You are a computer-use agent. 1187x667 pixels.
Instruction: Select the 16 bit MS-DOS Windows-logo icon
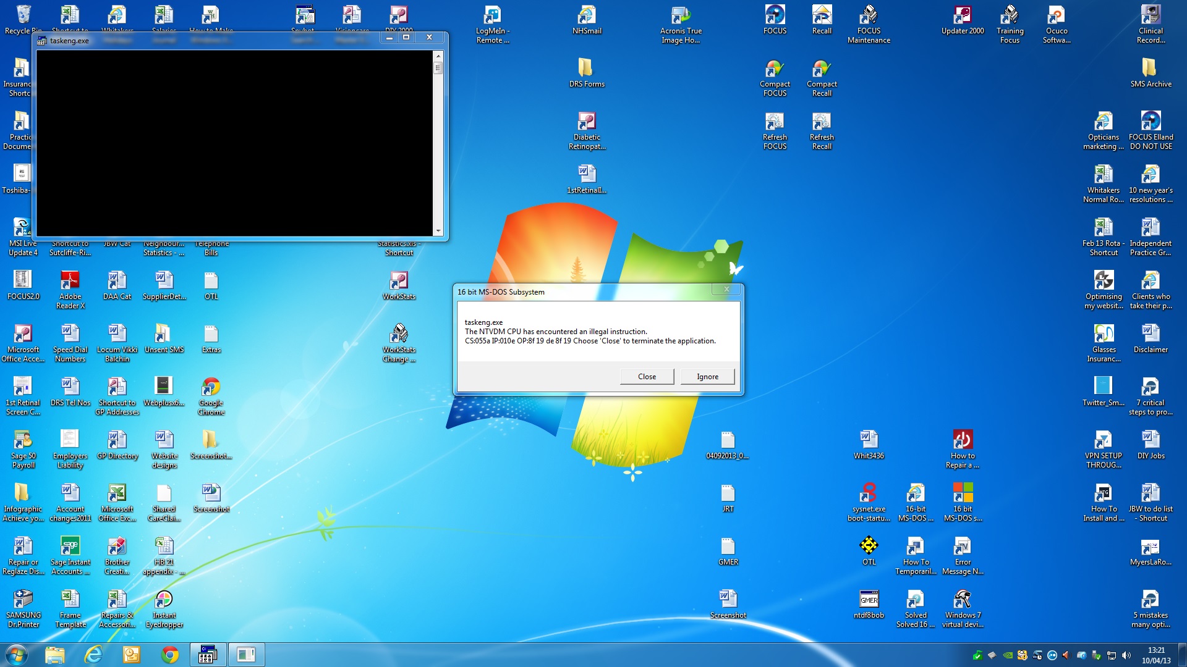[x=963, y=503]
